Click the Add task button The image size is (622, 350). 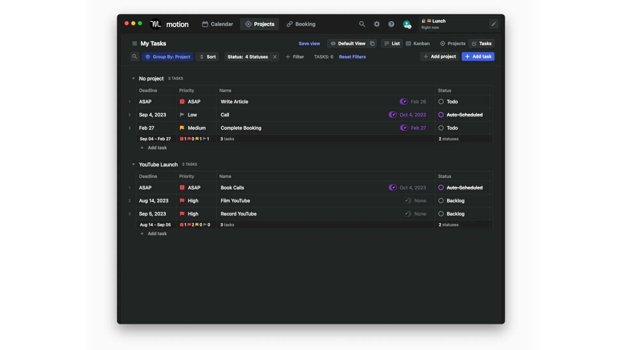478,56
